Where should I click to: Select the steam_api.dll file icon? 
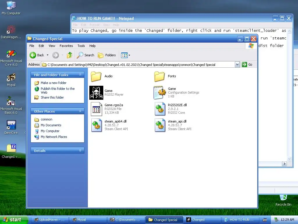(x=160, y=125)
